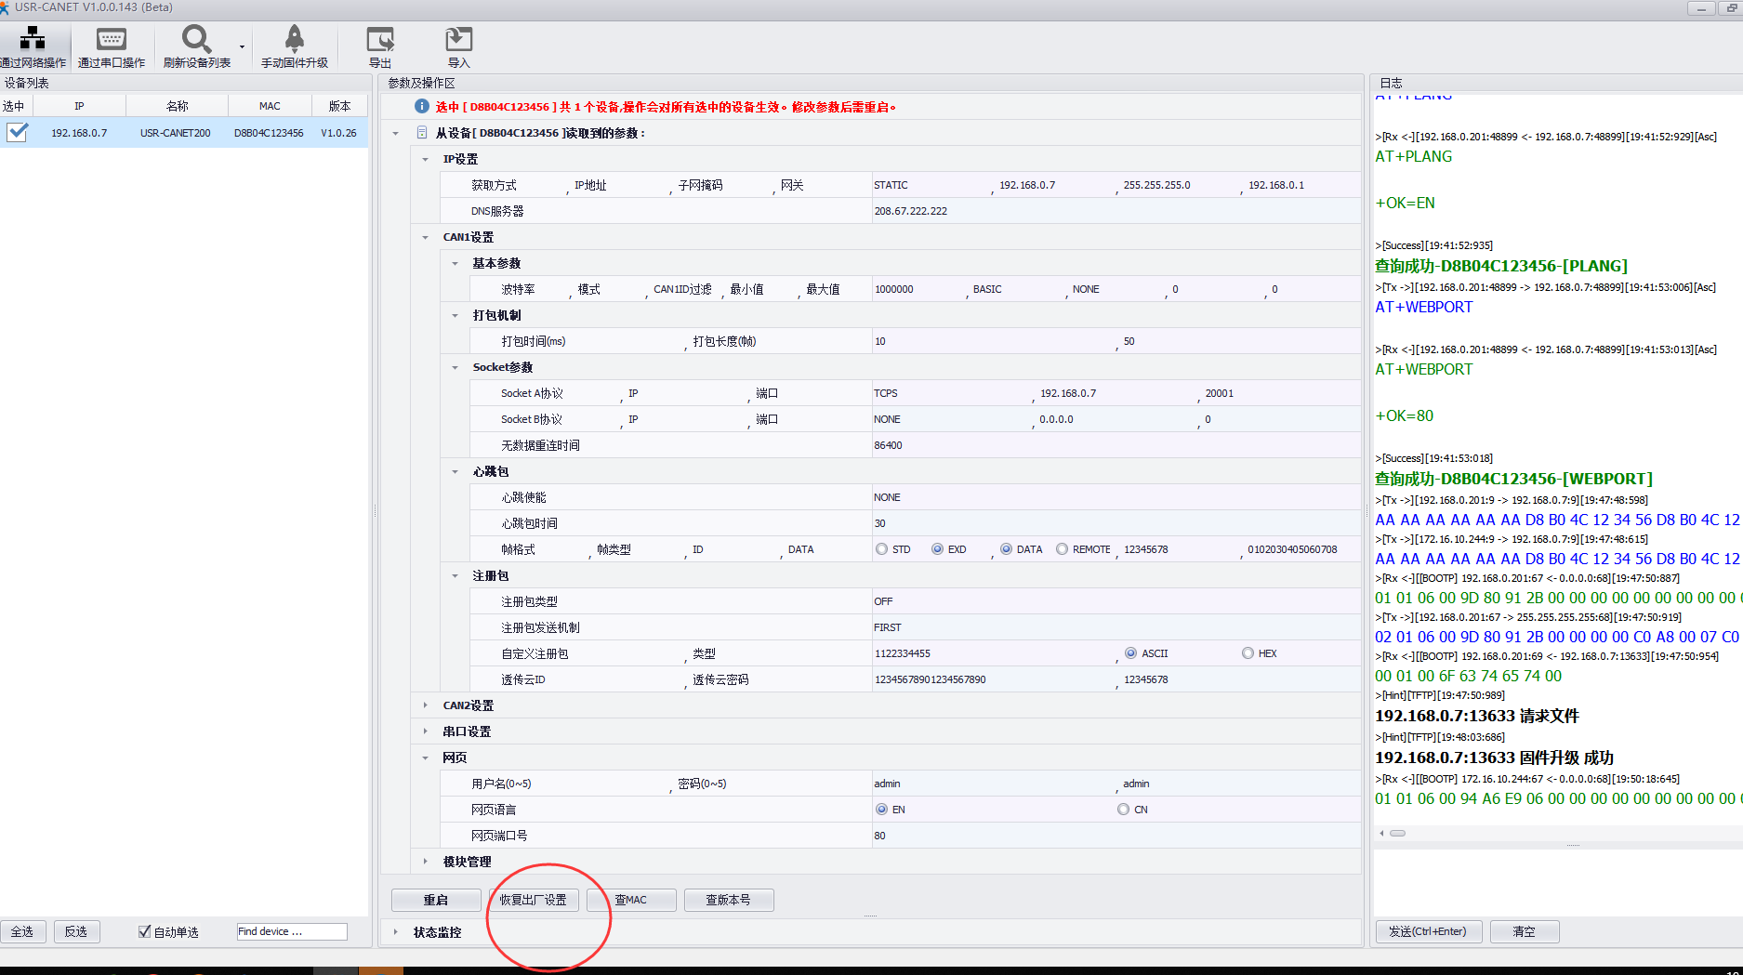This screenshot has width=1743, height=975.
Task: Uncheck the device 192.168.0.7 row checkbox
Action: click(x=17, y=132)
